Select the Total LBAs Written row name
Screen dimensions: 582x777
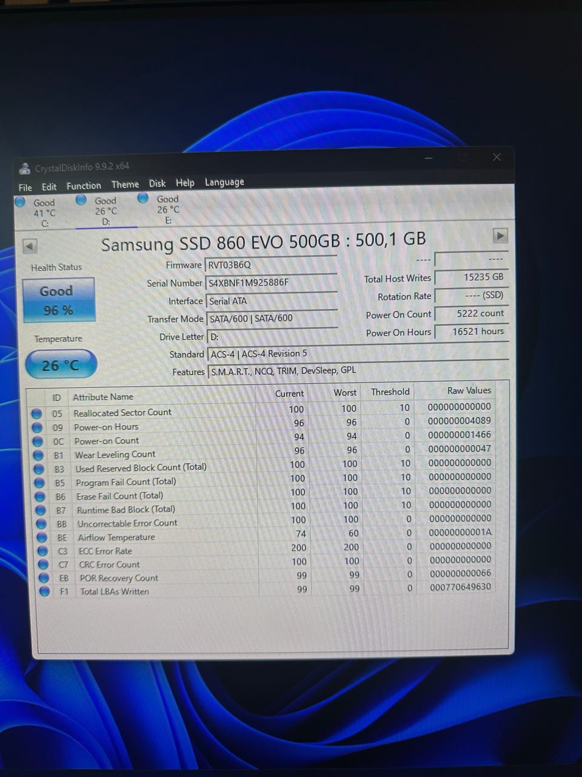click(x=115, y=591)
